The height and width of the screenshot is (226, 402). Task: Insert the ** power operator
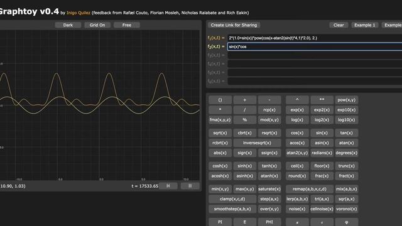(x=322, y=100)
